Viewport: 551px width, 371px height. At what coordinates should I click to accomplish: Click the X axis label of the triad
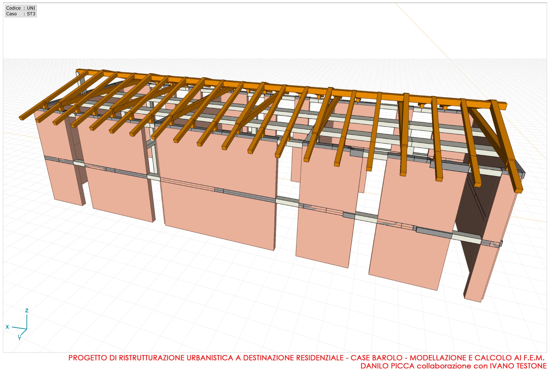(x=7, y=327)
